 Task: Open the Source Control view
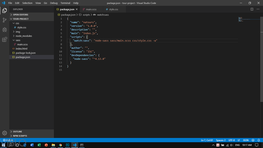pos(4,20)
